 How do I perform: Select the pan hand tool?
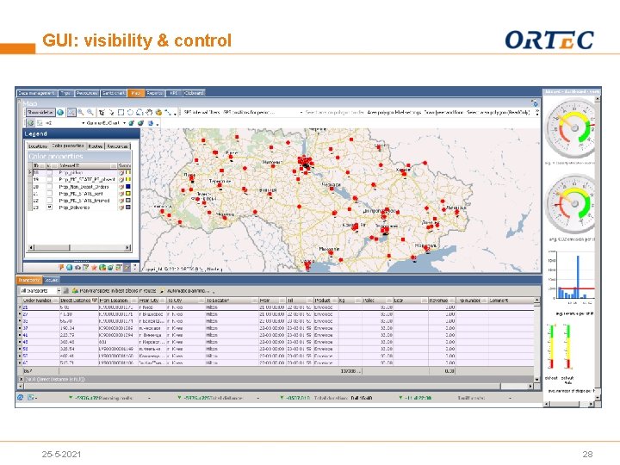[x=149, y=112]
